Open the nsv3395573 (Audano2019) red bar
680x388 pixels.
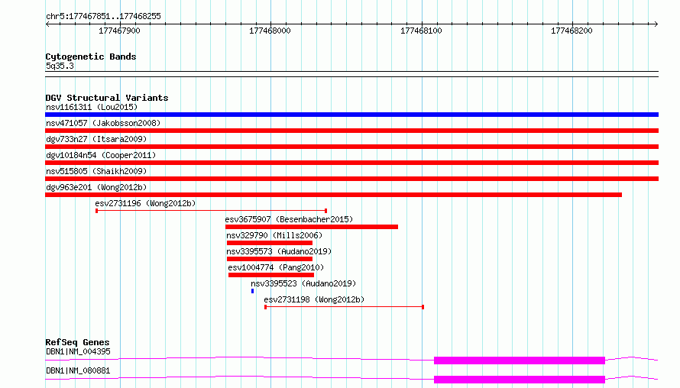269,259
